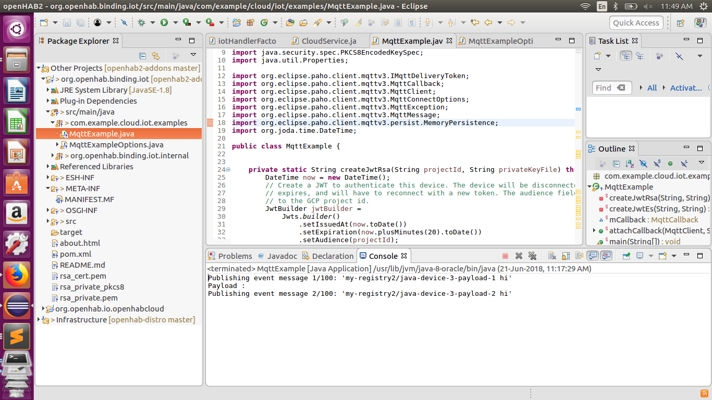Toggle Categorized view in Task List

pos(626,56)
